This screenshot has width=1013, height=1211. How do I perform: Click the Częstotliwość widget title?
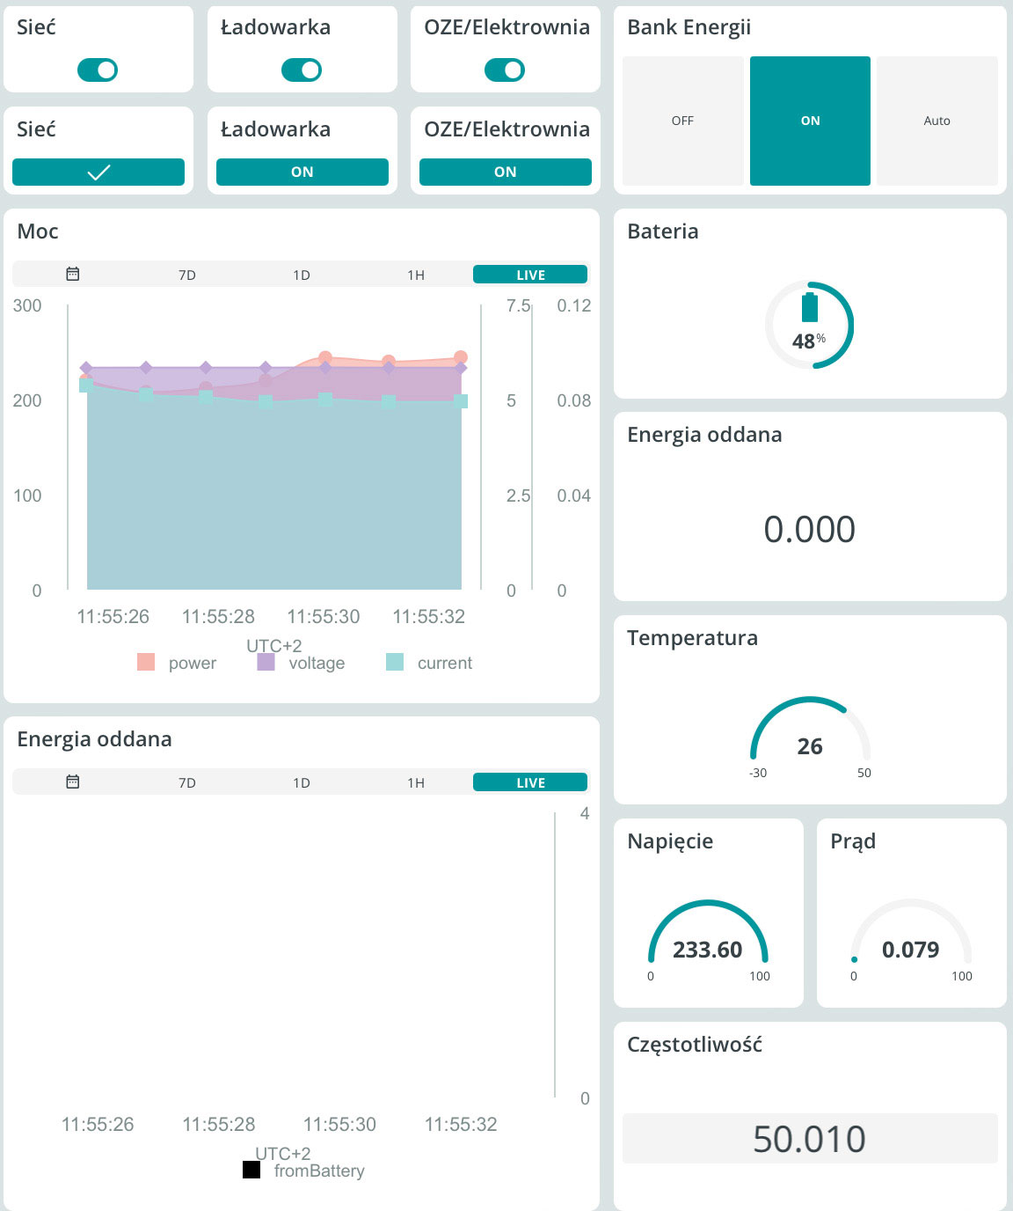coord(695,1045)
